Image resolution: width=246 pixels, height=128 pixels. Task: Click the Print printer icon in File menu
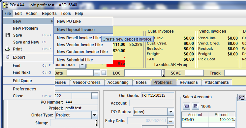click(x=7, y=49)
